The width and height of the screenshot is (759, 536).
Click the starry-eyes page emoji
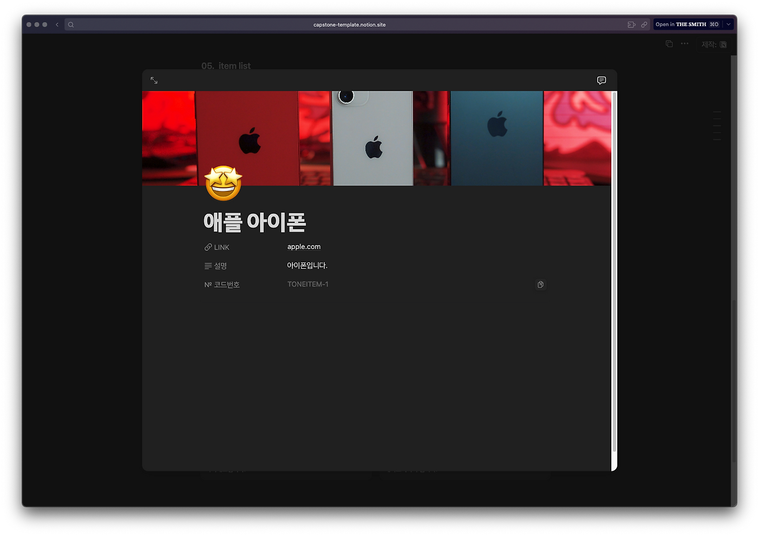pyautogui.click(x=223, y=184)
